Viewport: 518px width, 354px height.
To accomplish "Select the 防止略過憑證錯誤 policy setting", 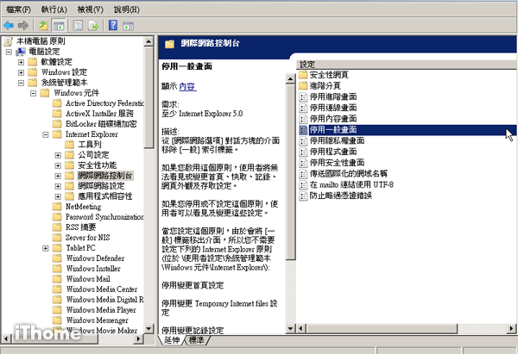I will coord(338,196).
